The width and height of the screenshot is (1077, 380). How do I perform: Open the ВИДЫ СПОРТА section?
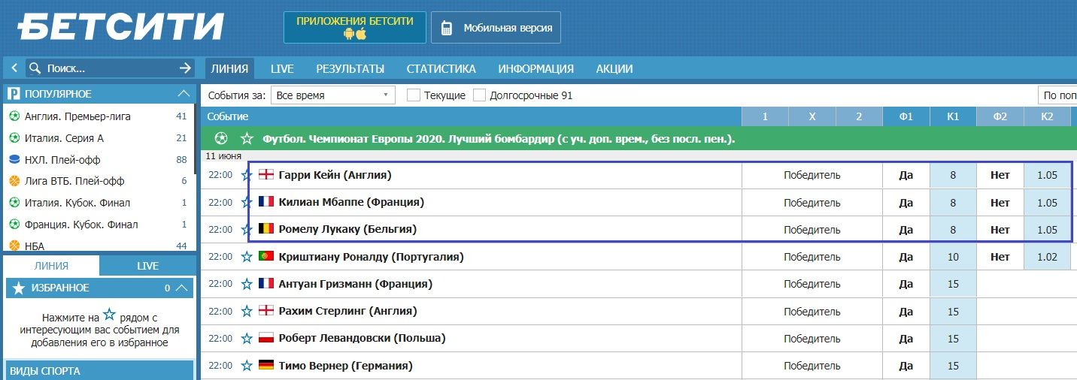point(99,371)
